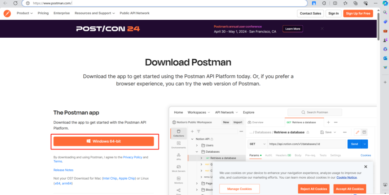
Task: Switch to the Headers (9) tab
Action: click(x=283, y=155)
